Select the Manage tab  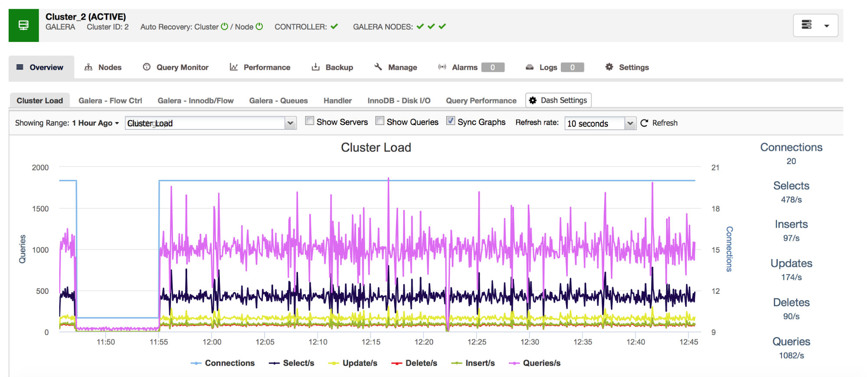396,67
